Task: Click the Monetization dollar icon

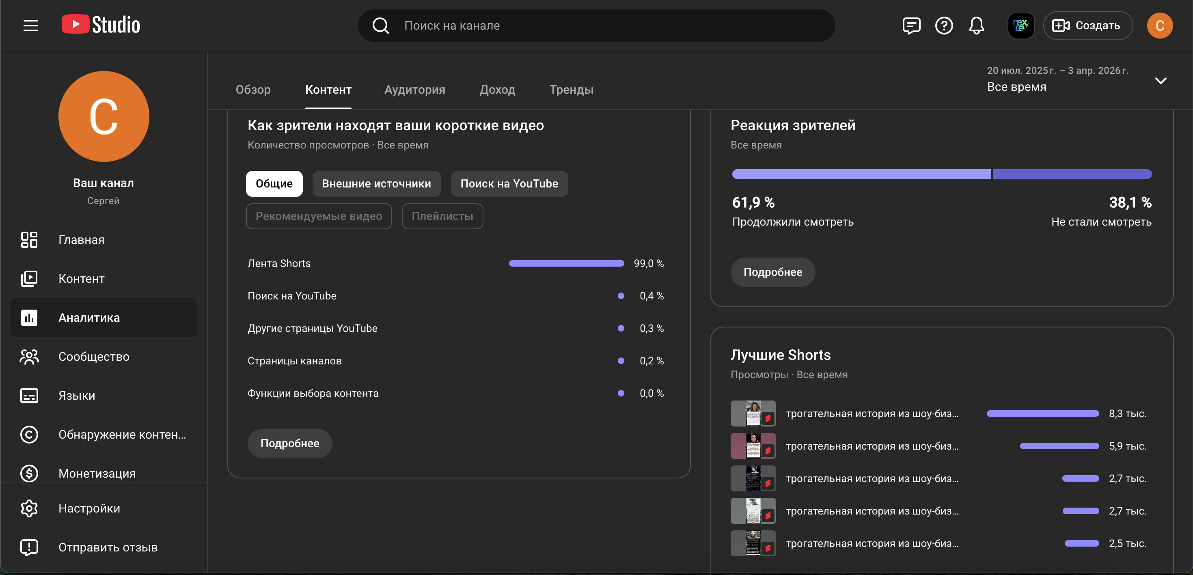Action: pos(29,473)
